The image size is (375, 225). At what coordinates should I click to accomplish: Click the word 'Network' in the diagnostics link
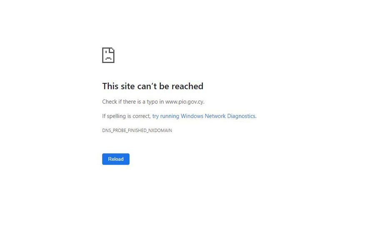tap(215, 116)
